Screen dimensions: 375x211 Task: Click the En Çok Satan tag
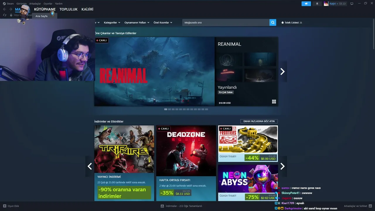pos(226,92)
